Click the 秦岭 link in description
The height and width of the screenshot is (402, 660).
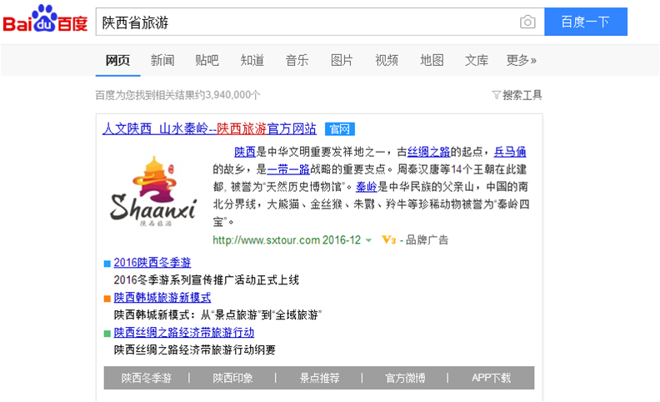(367, 187)
